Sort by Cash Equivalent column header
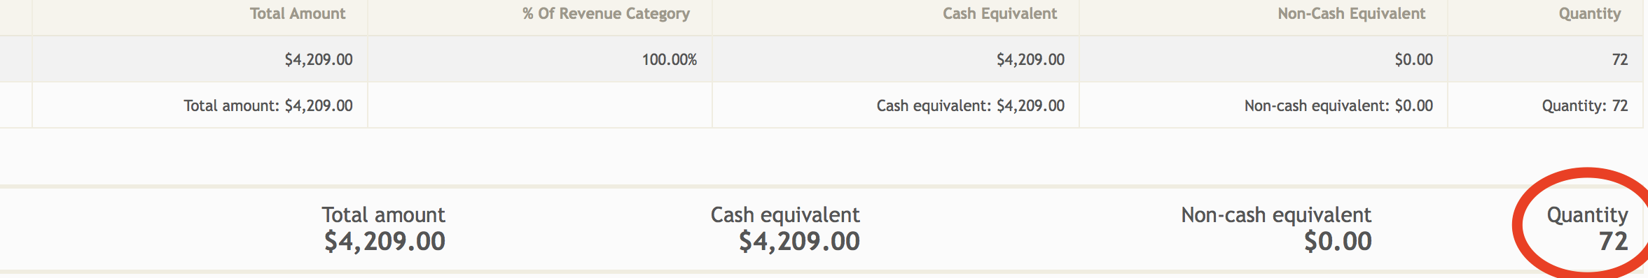This screenshot has height=278, width=1648. tap(999, 14)
